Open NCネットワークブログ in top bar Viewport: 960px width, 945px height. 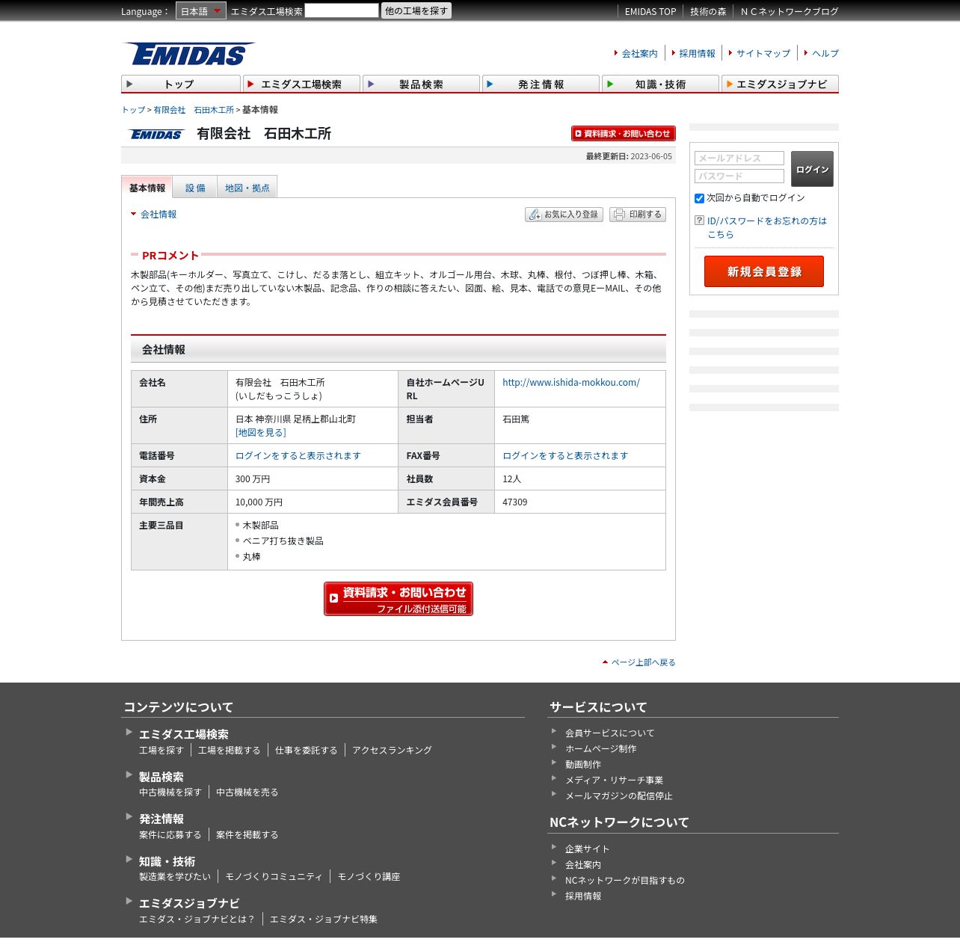(x=790, y=11)
